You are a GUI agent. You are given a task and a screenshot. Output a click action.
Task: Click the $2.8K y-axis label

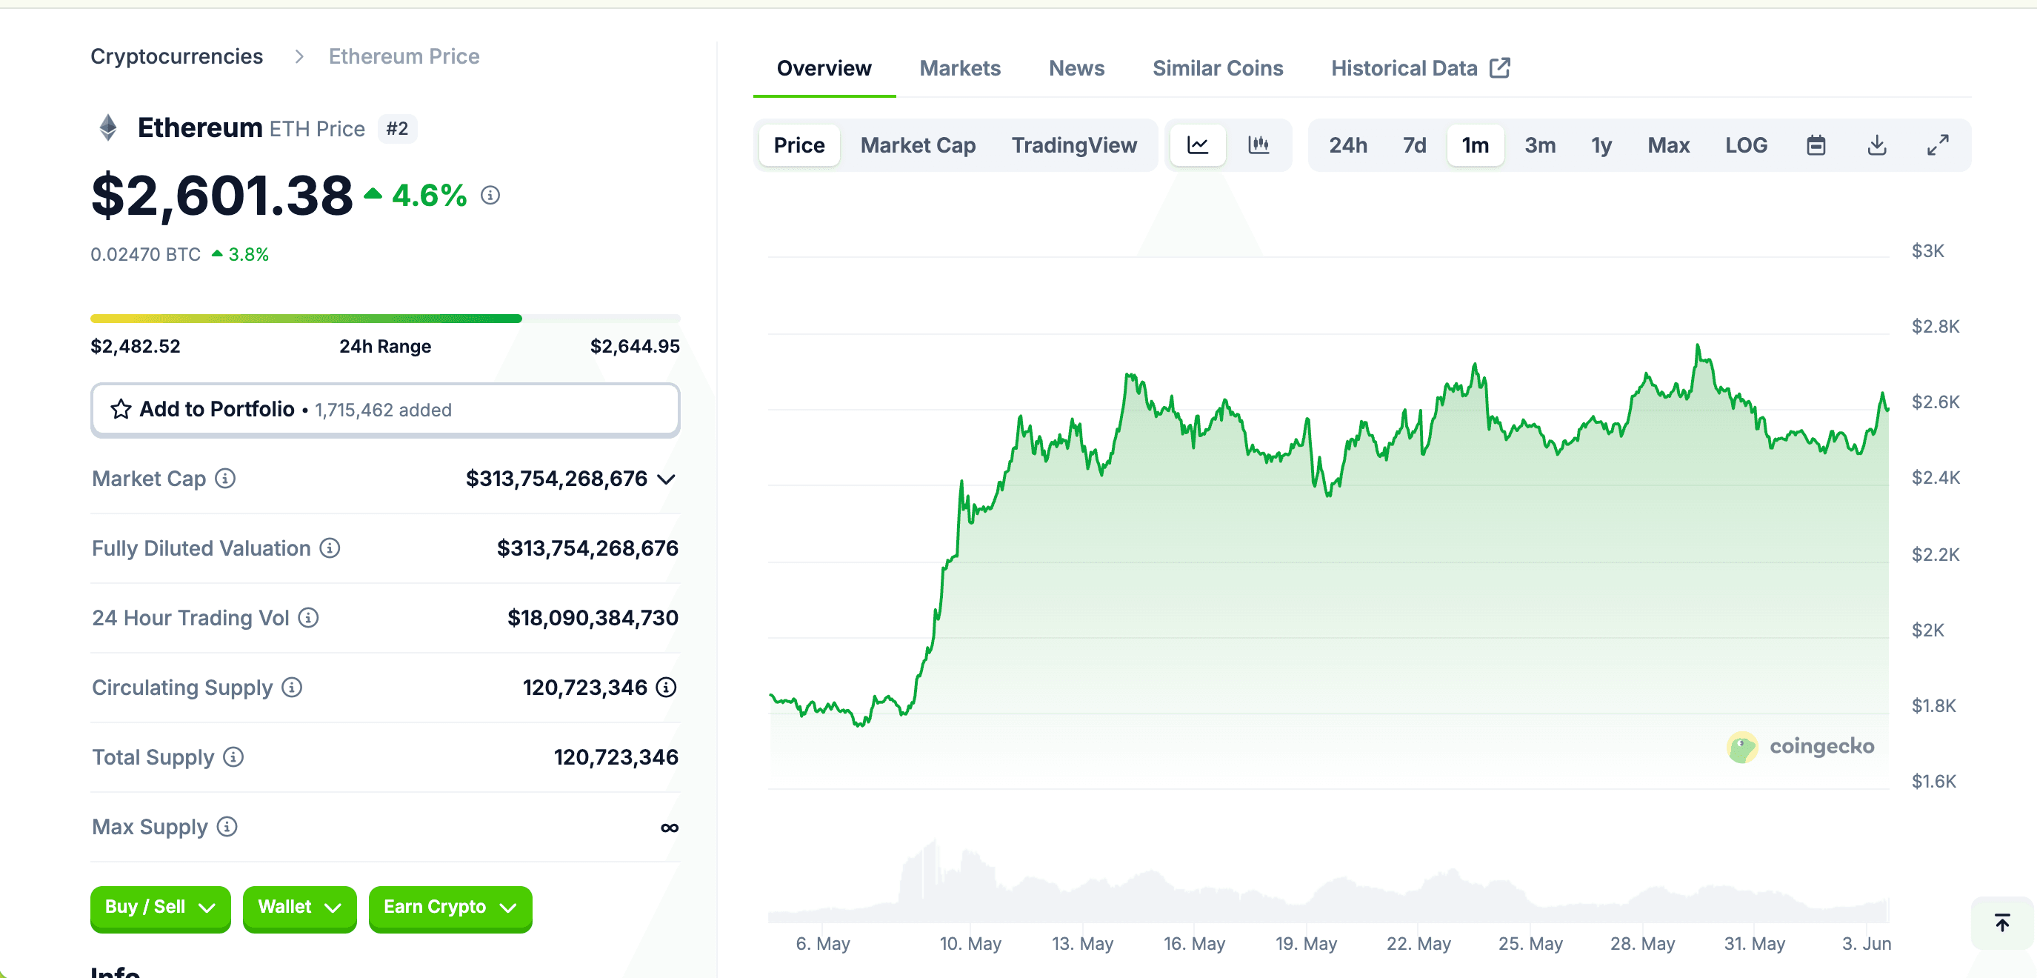(x=1935, y=326)
